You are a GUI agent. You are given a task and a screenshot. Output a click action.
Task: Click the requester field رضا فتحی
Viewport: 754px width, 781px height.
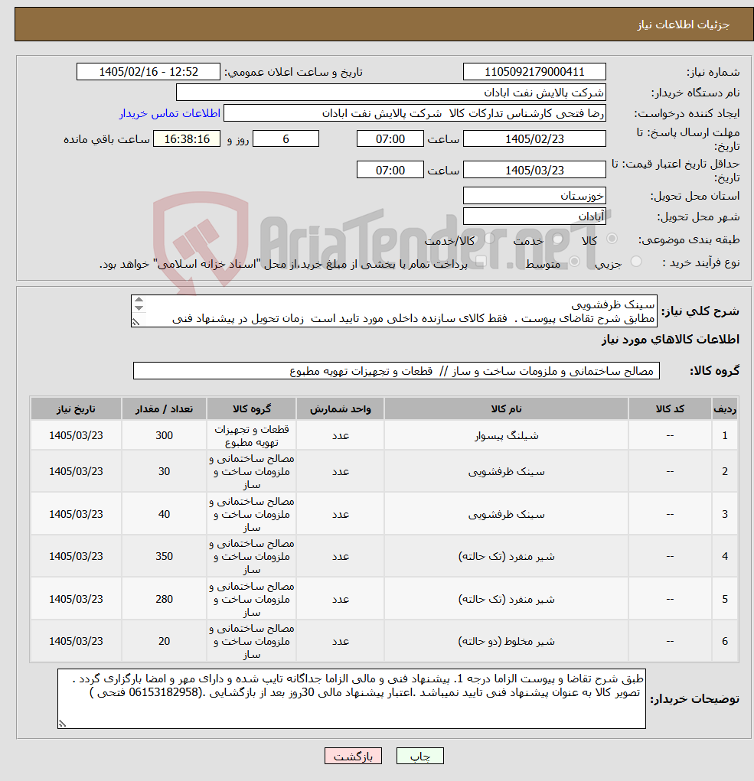pos(415,113)
